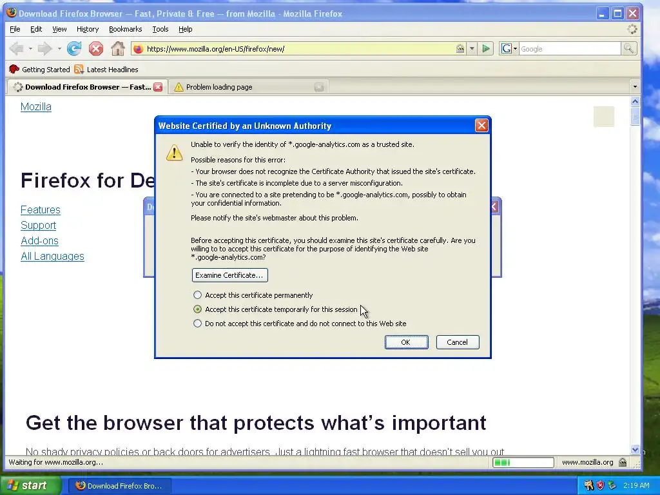This screenshot has width=660, height=495.
Task: Open the Forward button history dropdown
Action: click(x=59, y=49)
